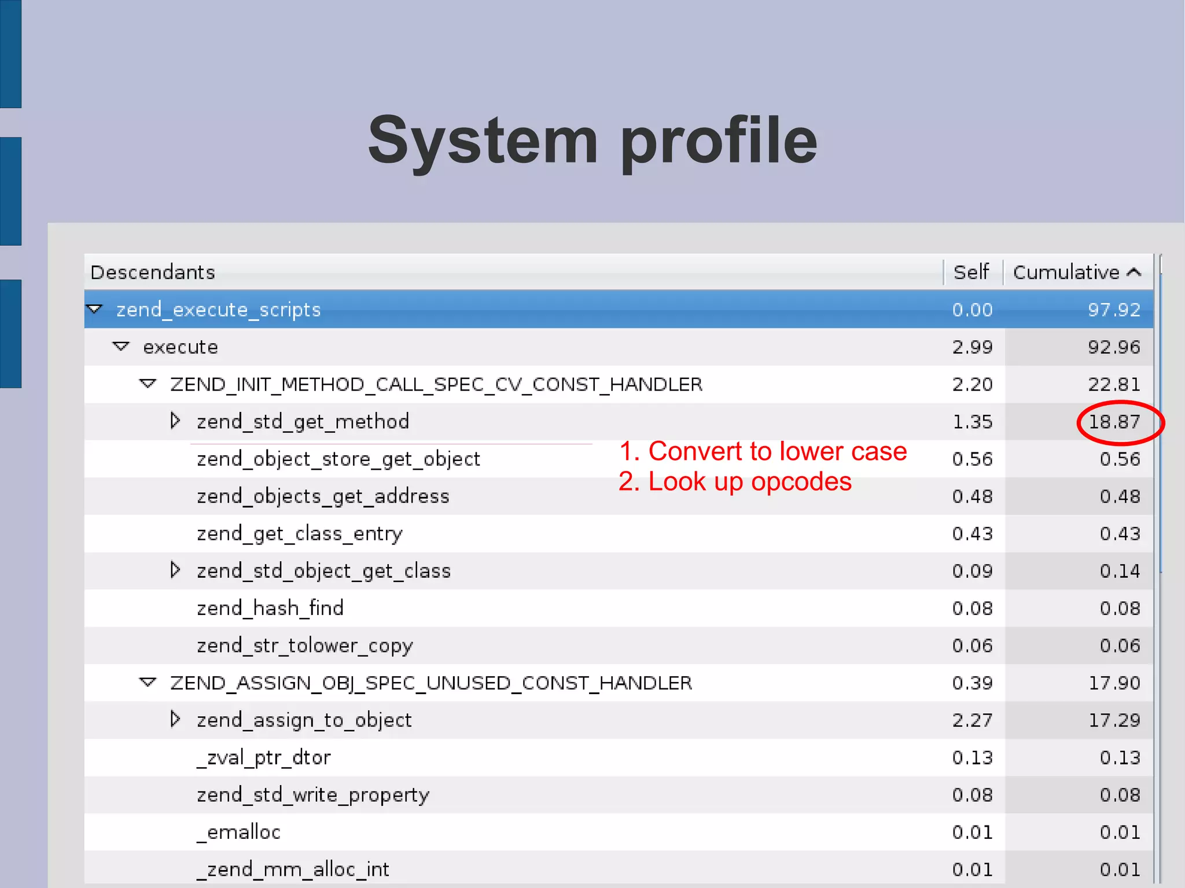This screenshot has width=1185, height=888.
Task: Collapse the zend_execute_scripts tree node
Action: [94, 309]
